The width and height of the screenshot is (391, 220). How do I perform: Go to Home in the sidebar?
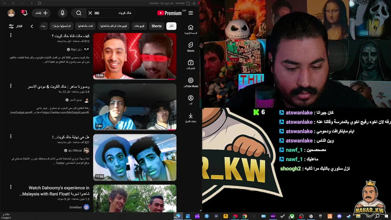click(x=191, y=29)
